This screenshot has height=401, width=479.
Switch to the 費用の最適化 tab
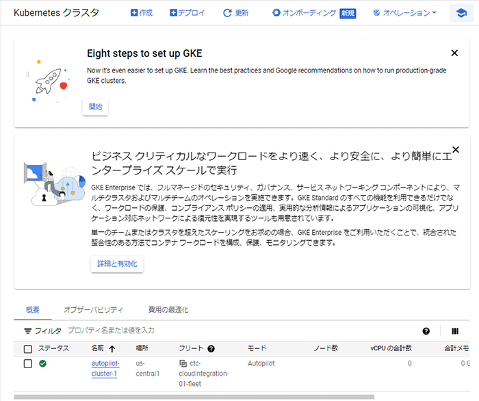168,310
